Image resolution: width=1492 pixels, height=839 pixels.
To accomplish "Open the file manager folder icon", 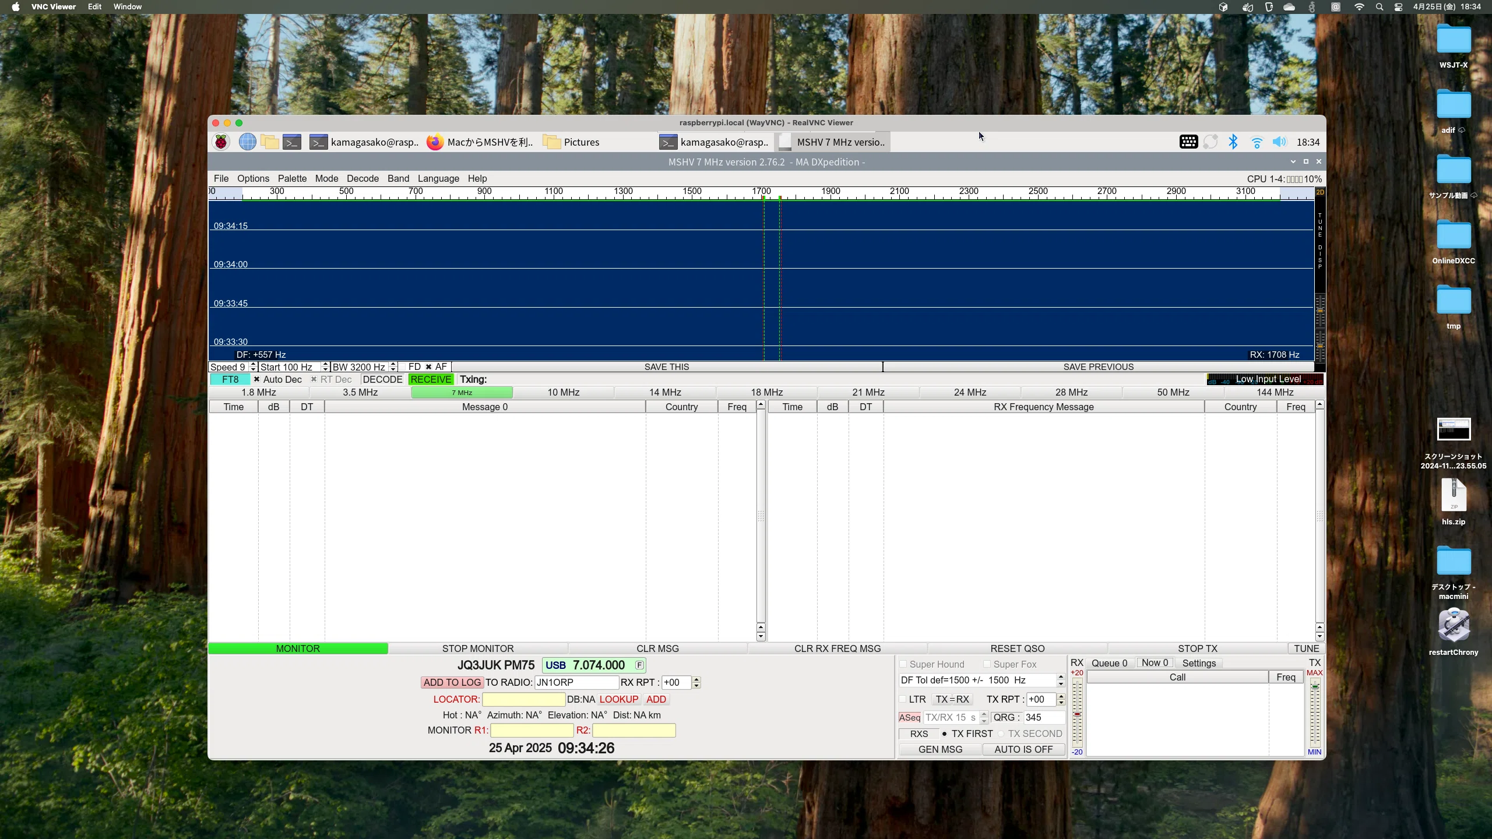I will (x=269, y=142).
